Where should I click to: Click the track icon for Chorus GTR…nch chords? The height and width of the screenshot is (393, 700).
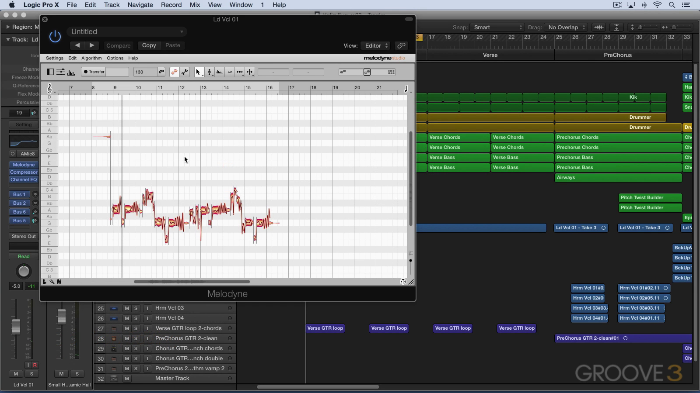point(114,348)
